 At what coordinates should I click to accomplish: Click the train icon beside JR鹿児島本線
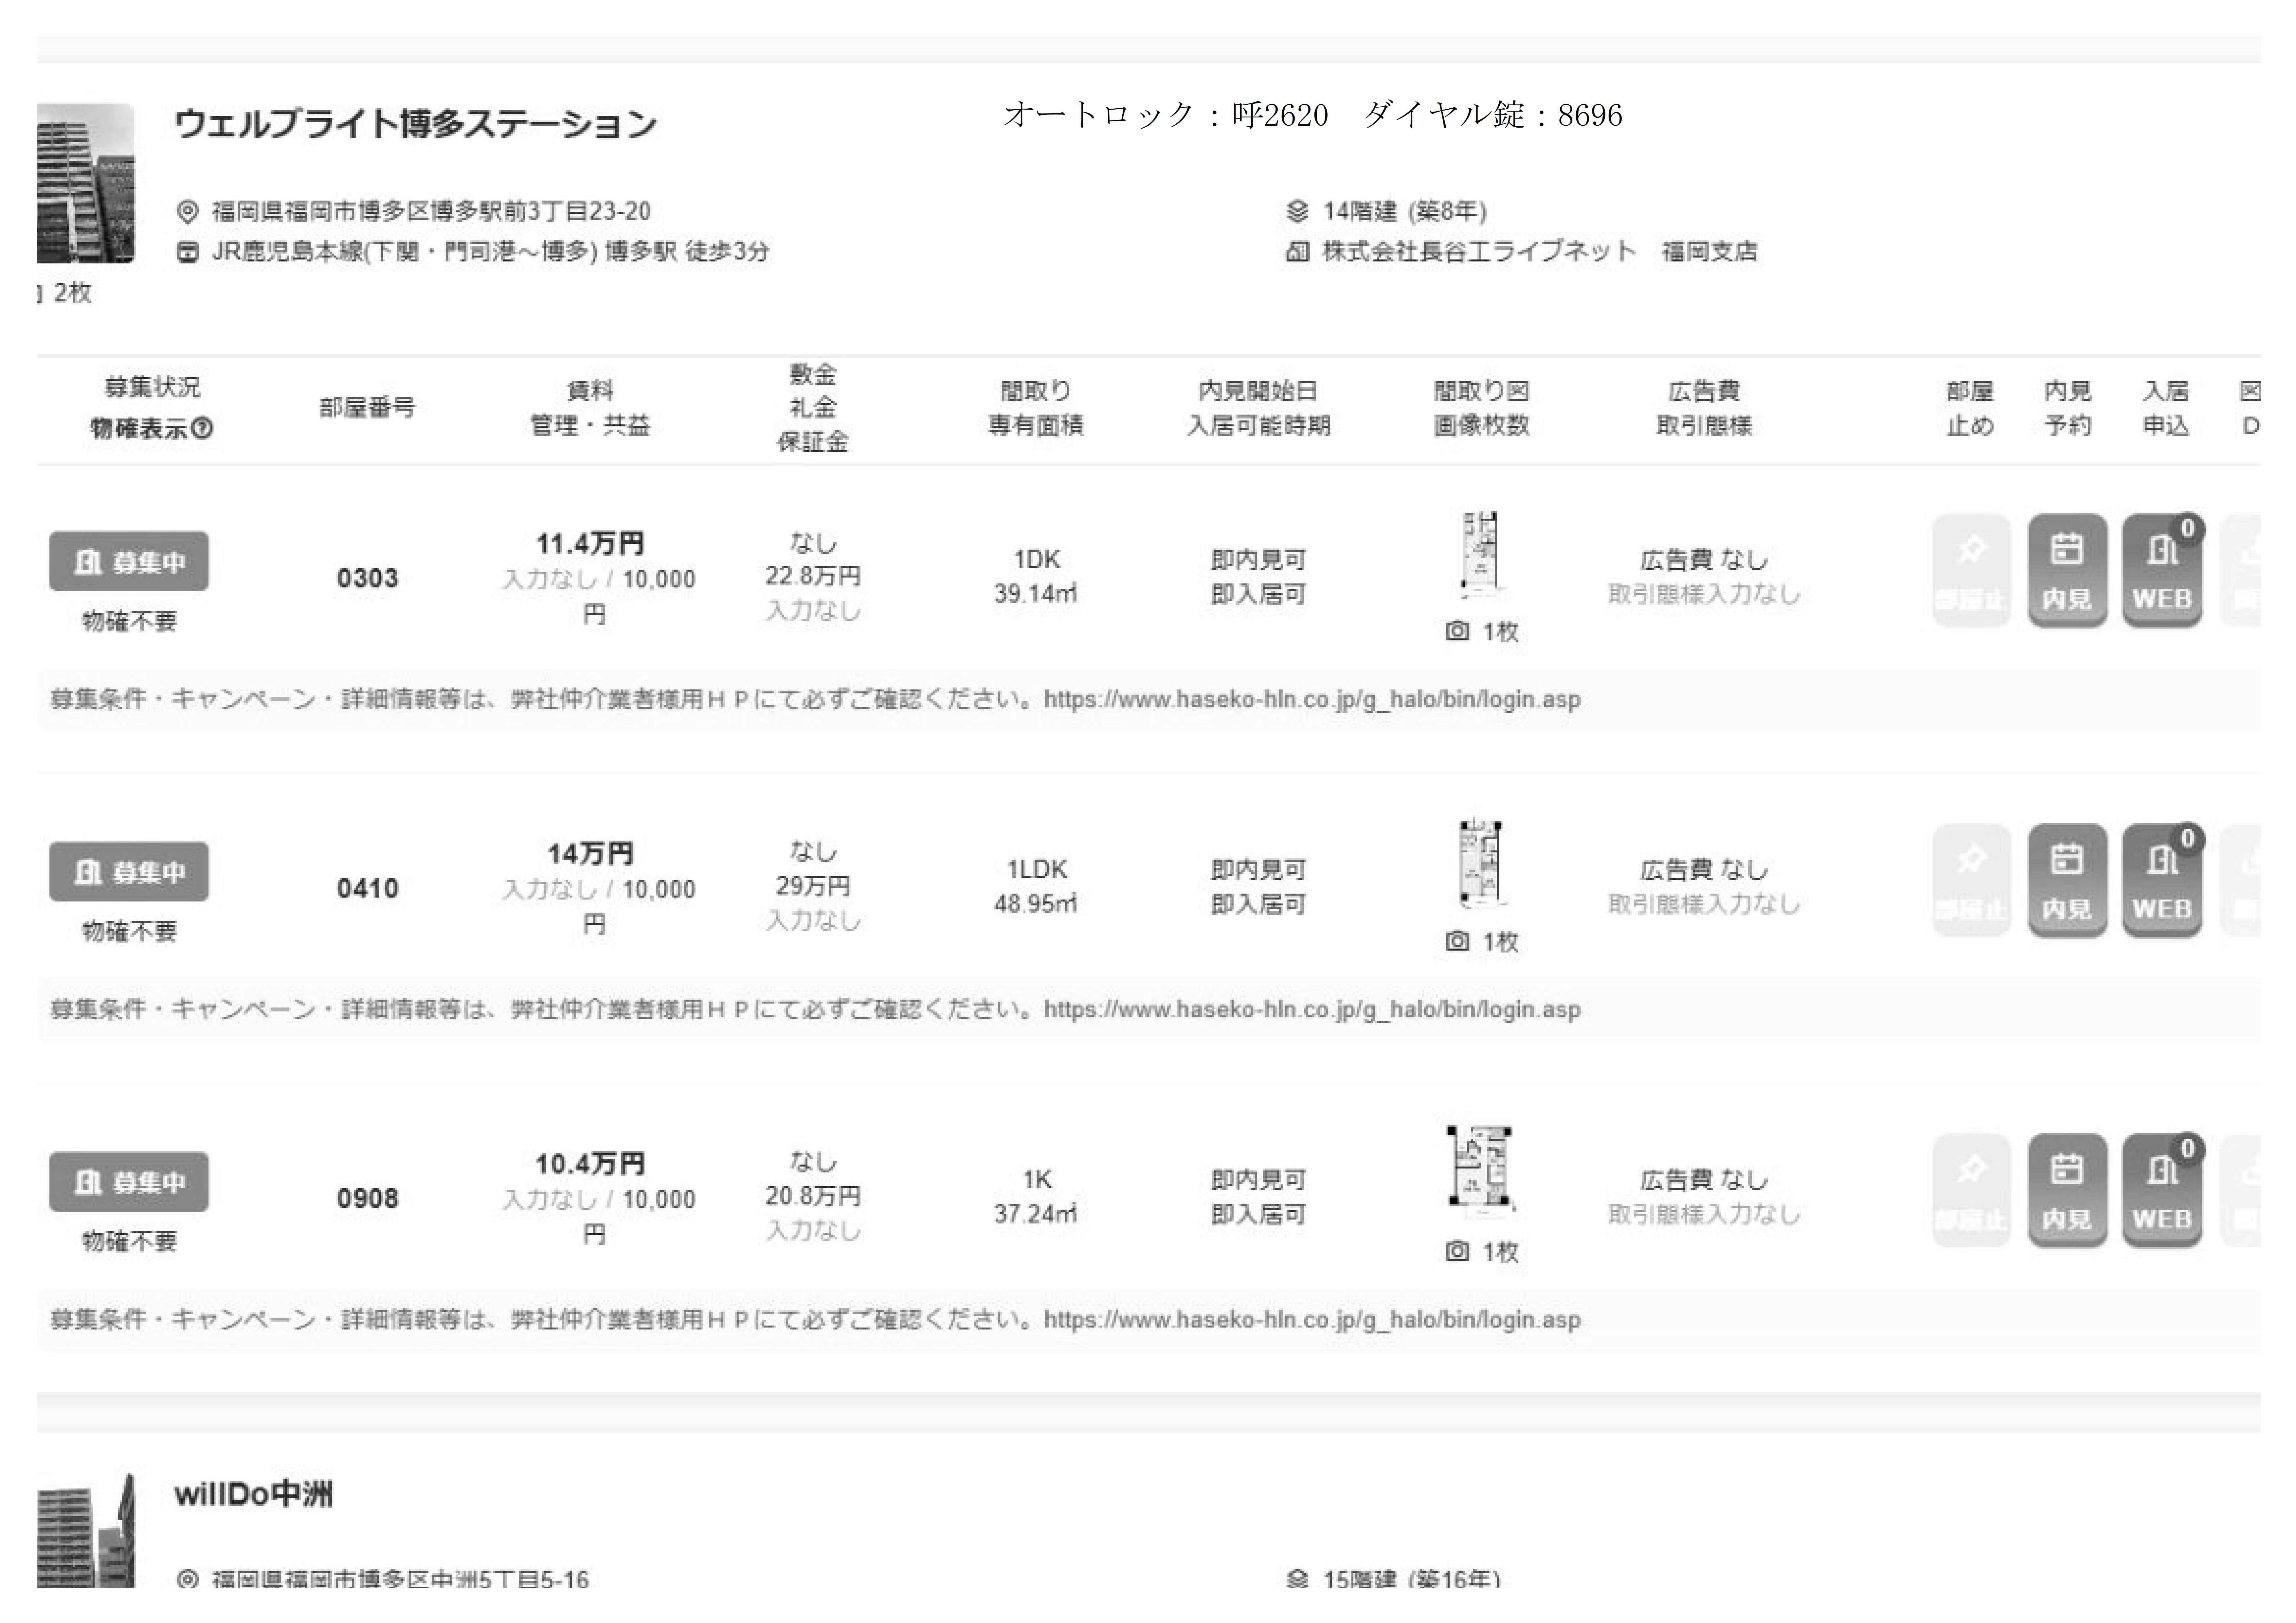click(x=187, y=252)
